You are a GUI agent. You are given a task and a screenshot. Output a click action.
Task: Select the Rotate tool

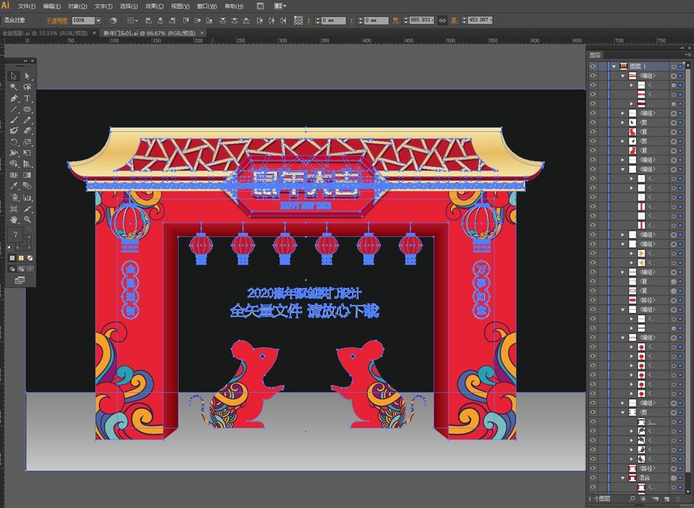pyautogui.click(x=14, y=142)
